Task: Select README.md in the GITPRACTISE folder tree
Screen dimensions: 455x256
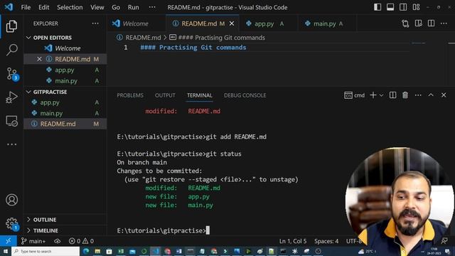Action: pyautogui.click(x=65, y=124)
